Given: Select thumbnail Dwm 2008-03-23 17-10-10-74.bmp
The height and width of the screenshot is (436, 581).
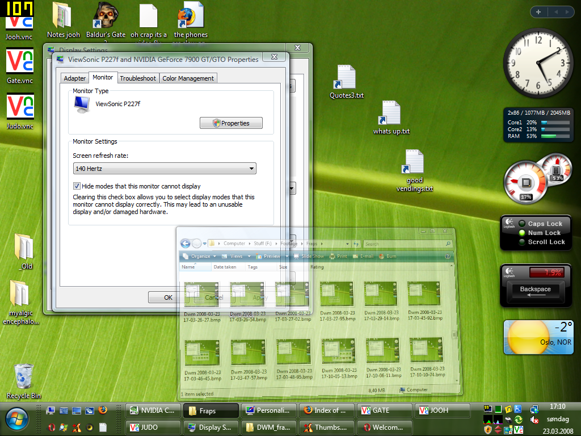Looking at the screenshot, I should tap(427, 358).
